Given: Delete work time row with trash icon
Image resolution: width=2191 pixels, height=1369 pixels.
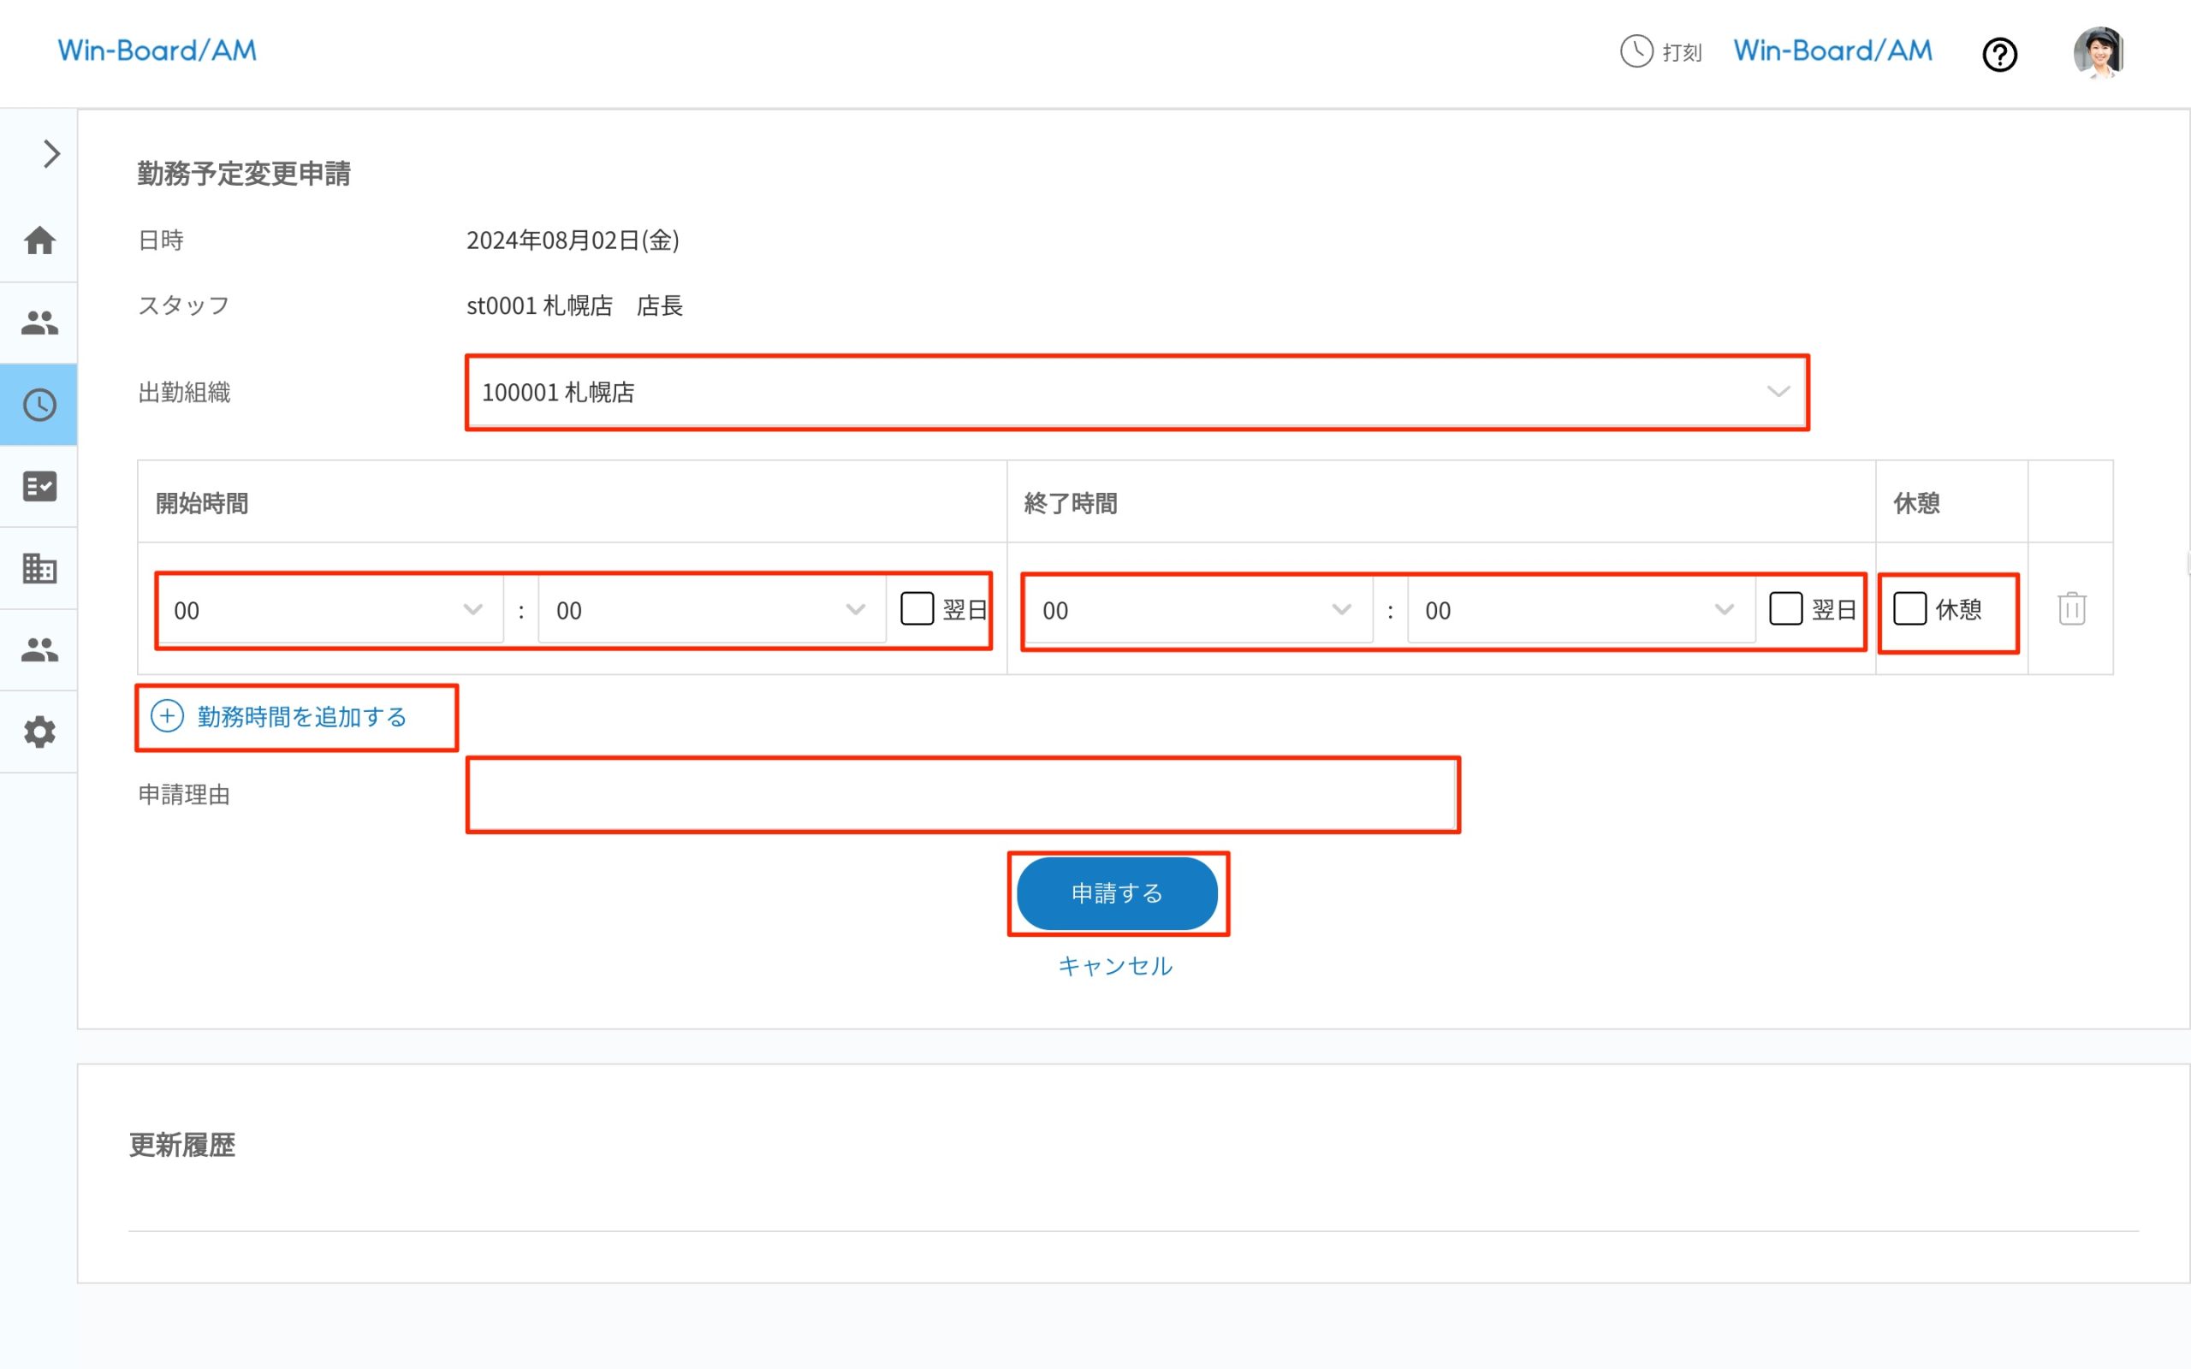Looking at the screenshot, I should (2071, 608).
